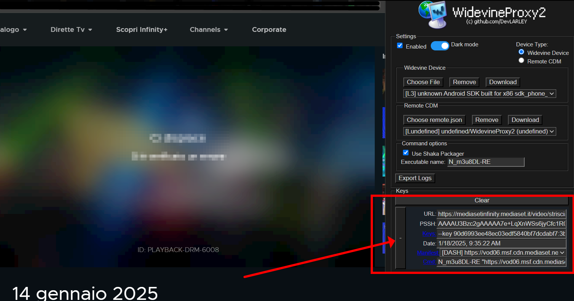Click the Choose File button
Viewport: 574px width, 301px height.
point(423,82)
